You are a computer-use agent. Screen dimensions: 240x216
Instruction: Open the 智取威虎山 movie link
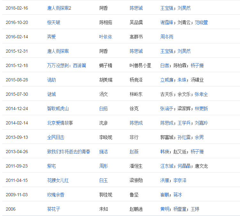[x=58, y=109]
